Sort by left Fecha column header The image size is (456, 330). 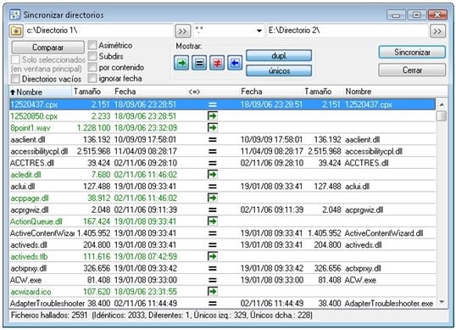(x=148, y=92)
